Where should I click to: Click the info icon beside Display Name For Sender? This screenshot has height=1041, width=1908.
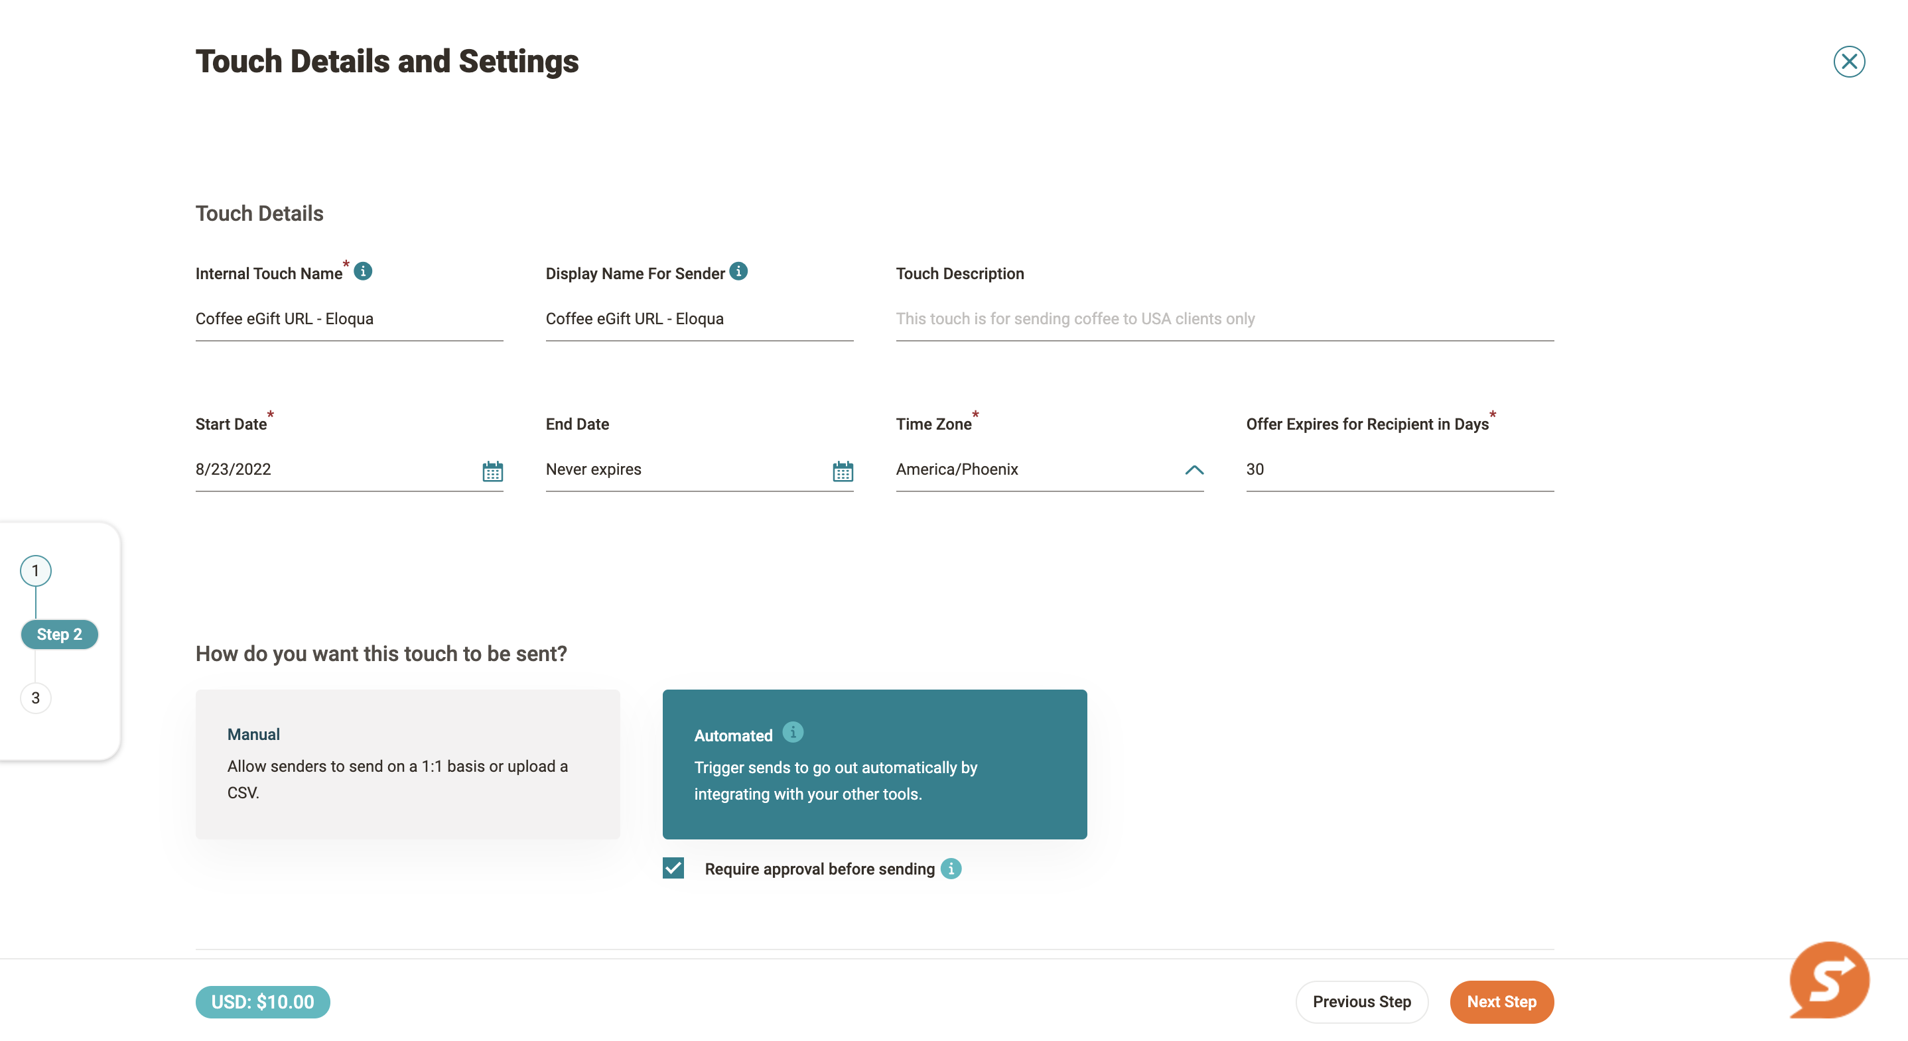point(738,271)
